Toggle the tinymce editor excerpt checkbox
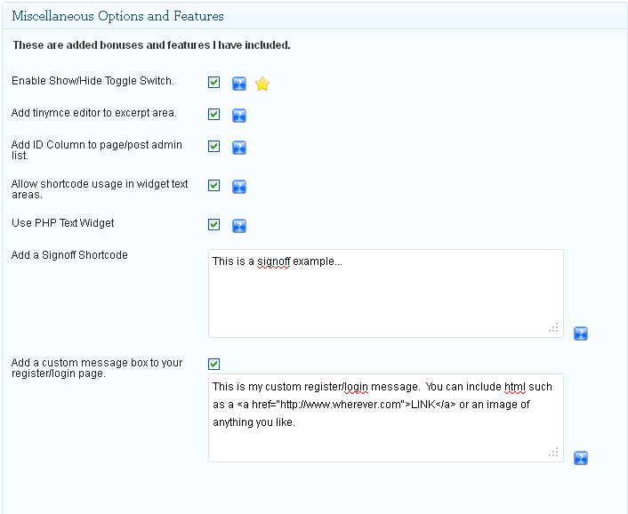 click(x=214, y=115)
